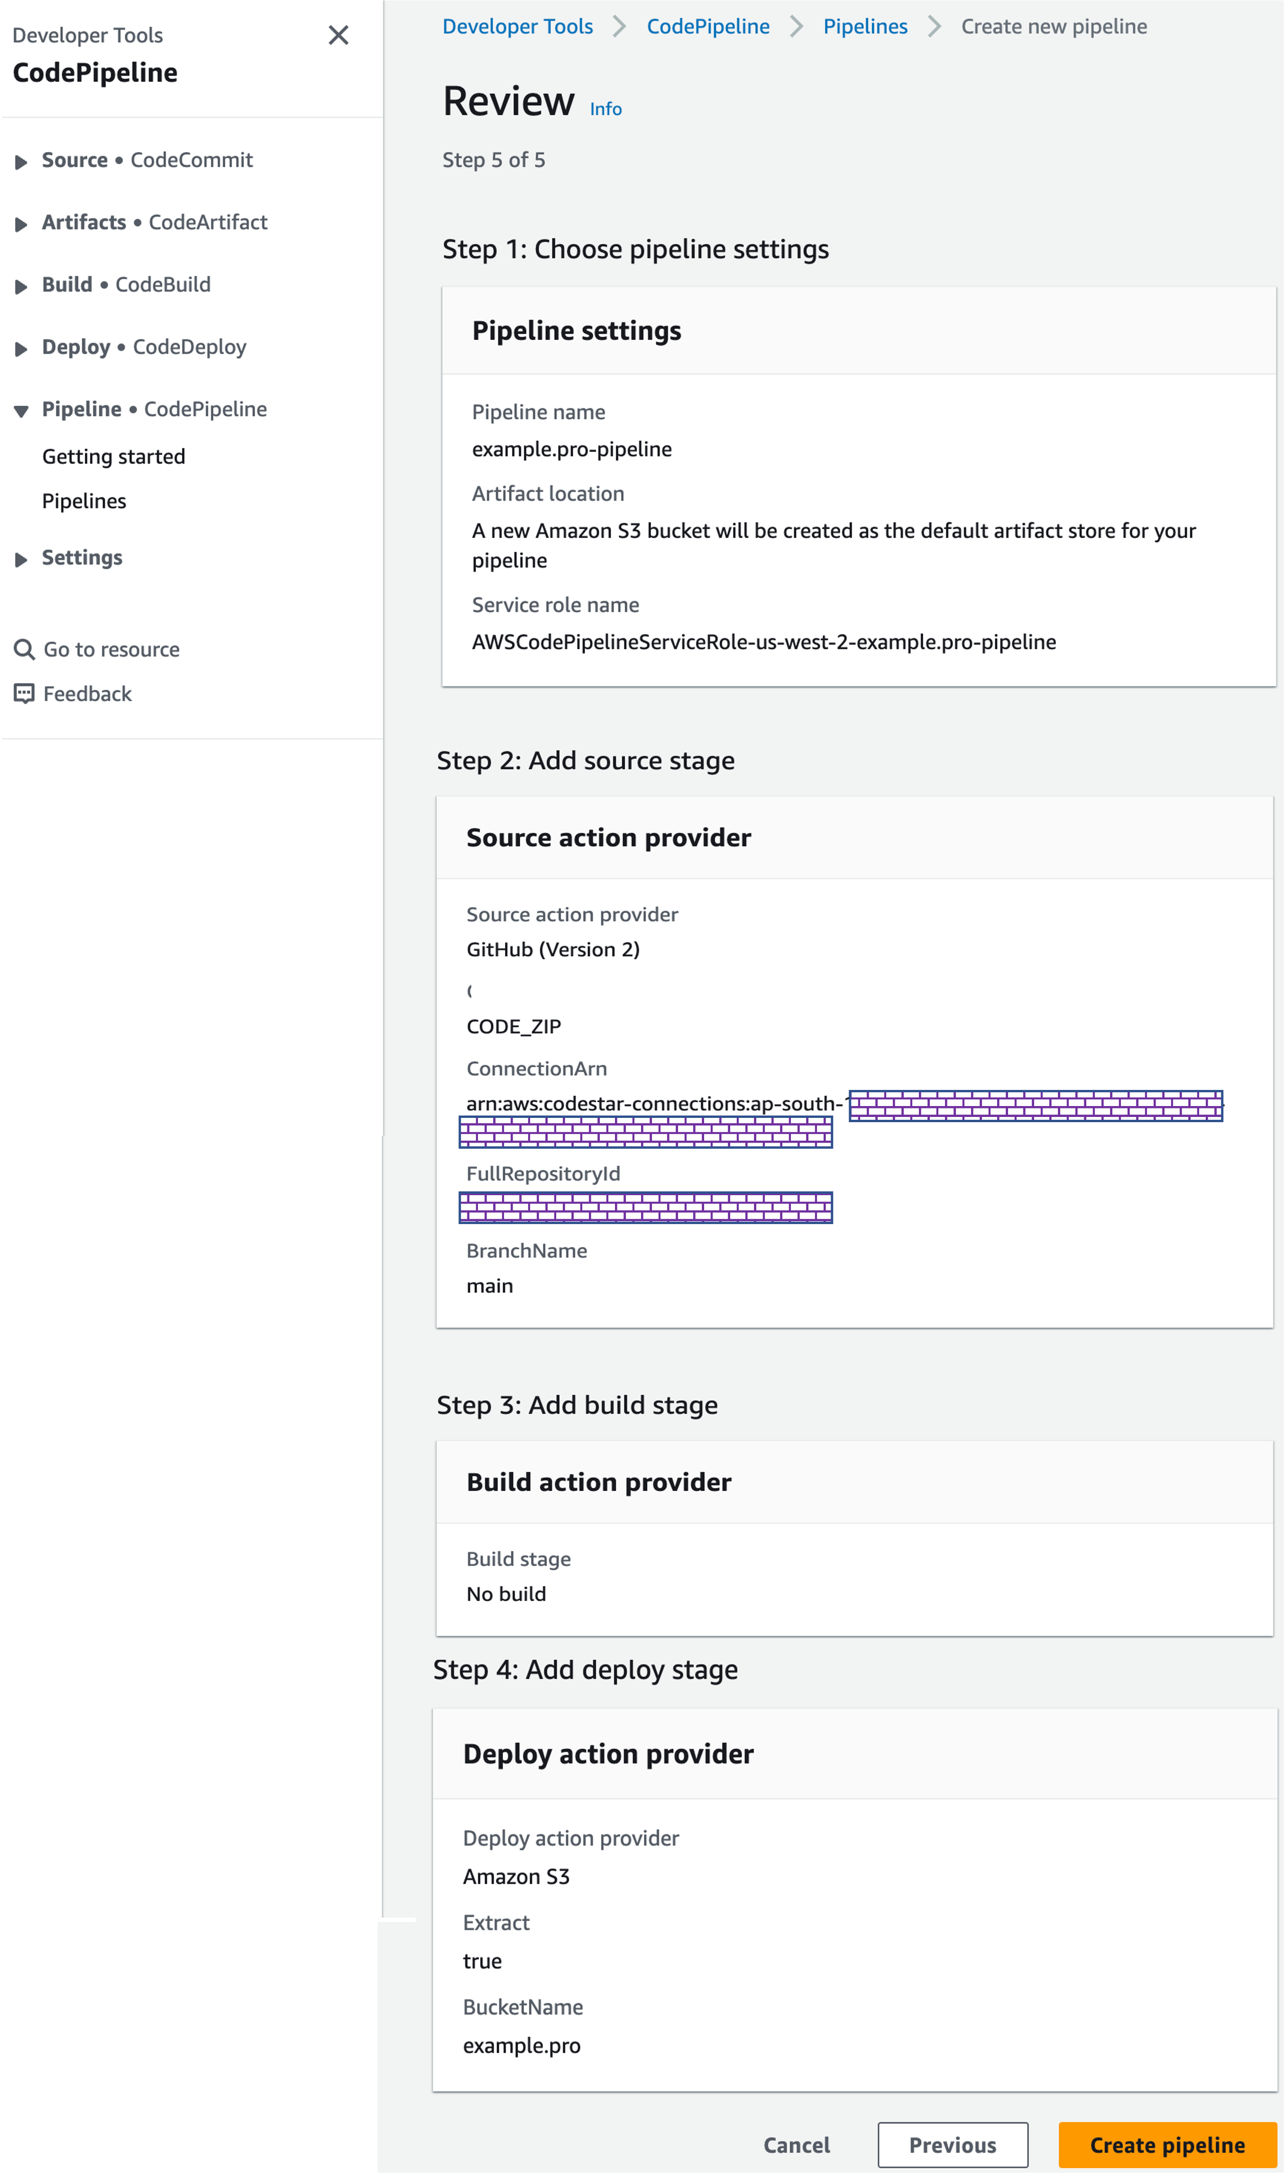The image size is (1284, 2177).
Task: Open Pipelines in the sidebar
Action: (84, 502)
